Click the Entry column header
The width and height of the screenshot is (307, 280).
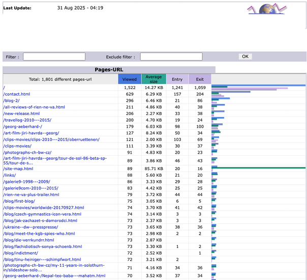(177, 79)
